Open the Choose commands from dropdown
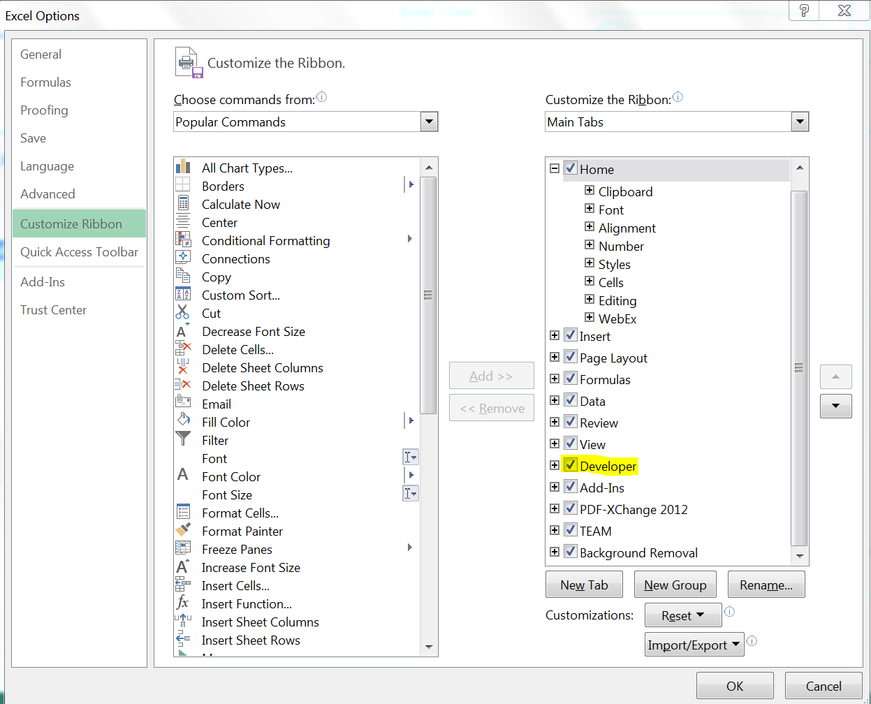Viewport: 871px width, 704px height. coord(429,121)
